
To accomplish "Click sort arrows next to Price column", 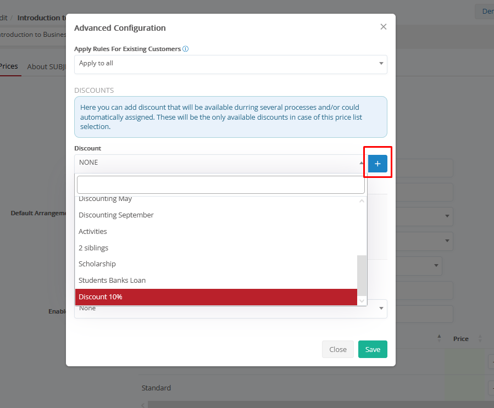I will 480,339.
